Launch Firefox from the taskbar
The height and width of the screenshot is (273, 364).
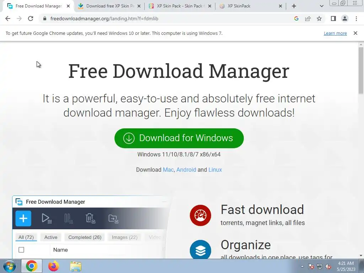click(x=54, y=266)
